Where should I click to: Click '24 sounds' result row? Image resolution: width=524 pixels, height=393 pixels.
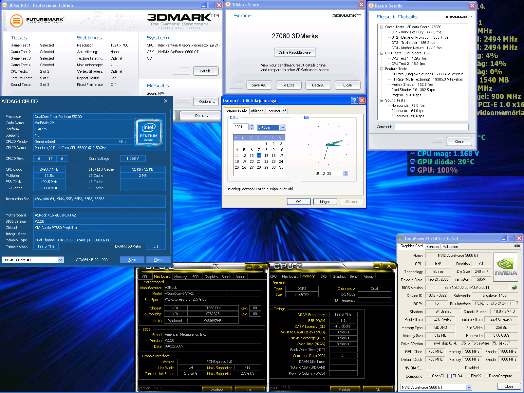(408, 111)
